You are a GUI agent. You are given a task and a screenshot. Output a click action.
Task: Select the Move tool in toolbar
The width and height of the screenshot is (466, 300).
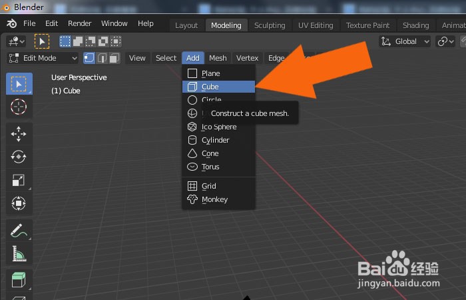19,134
